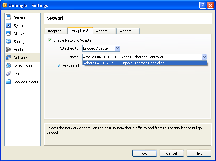Expand the Advanced disclosure triangle
This screenshot has height=161, width=216.
pyautogui.click(x=59, y=65)
